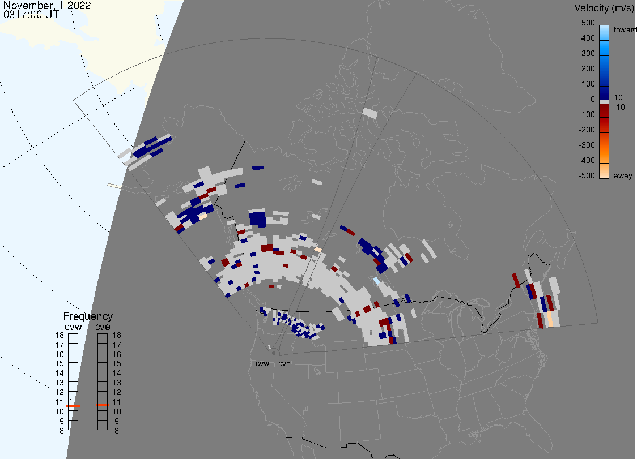Click the 200 velocity scale label
Screen dimensions: 637x459
[588, 68]
